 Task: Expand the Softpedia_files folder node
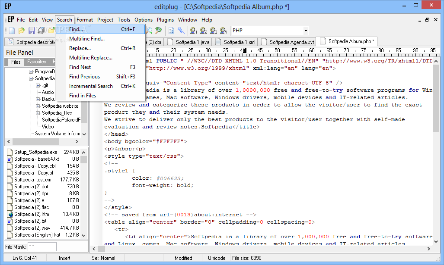pyautogui.click(x=38, y=113)
